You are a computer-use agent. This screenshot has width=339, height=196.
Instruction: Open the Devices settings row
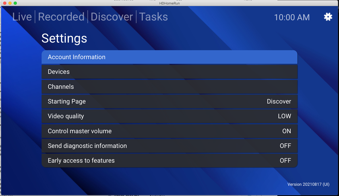coord(169,72)
